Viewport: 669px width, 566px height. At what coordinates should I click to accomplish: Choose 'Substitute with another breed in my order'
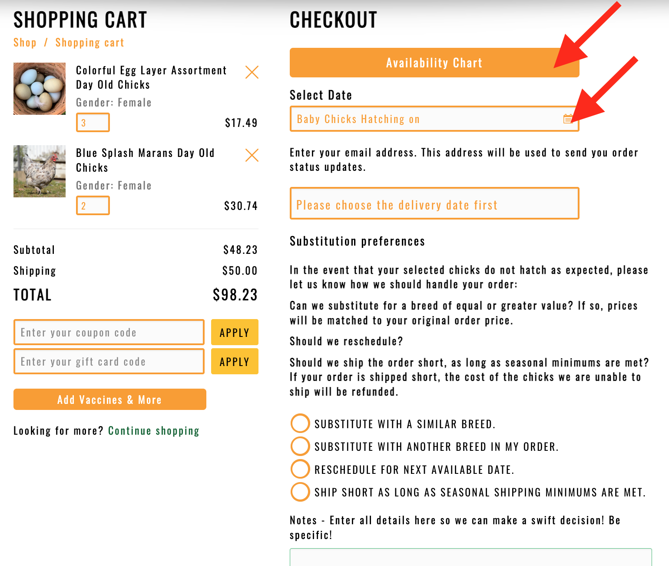click(x=300, y=446)
